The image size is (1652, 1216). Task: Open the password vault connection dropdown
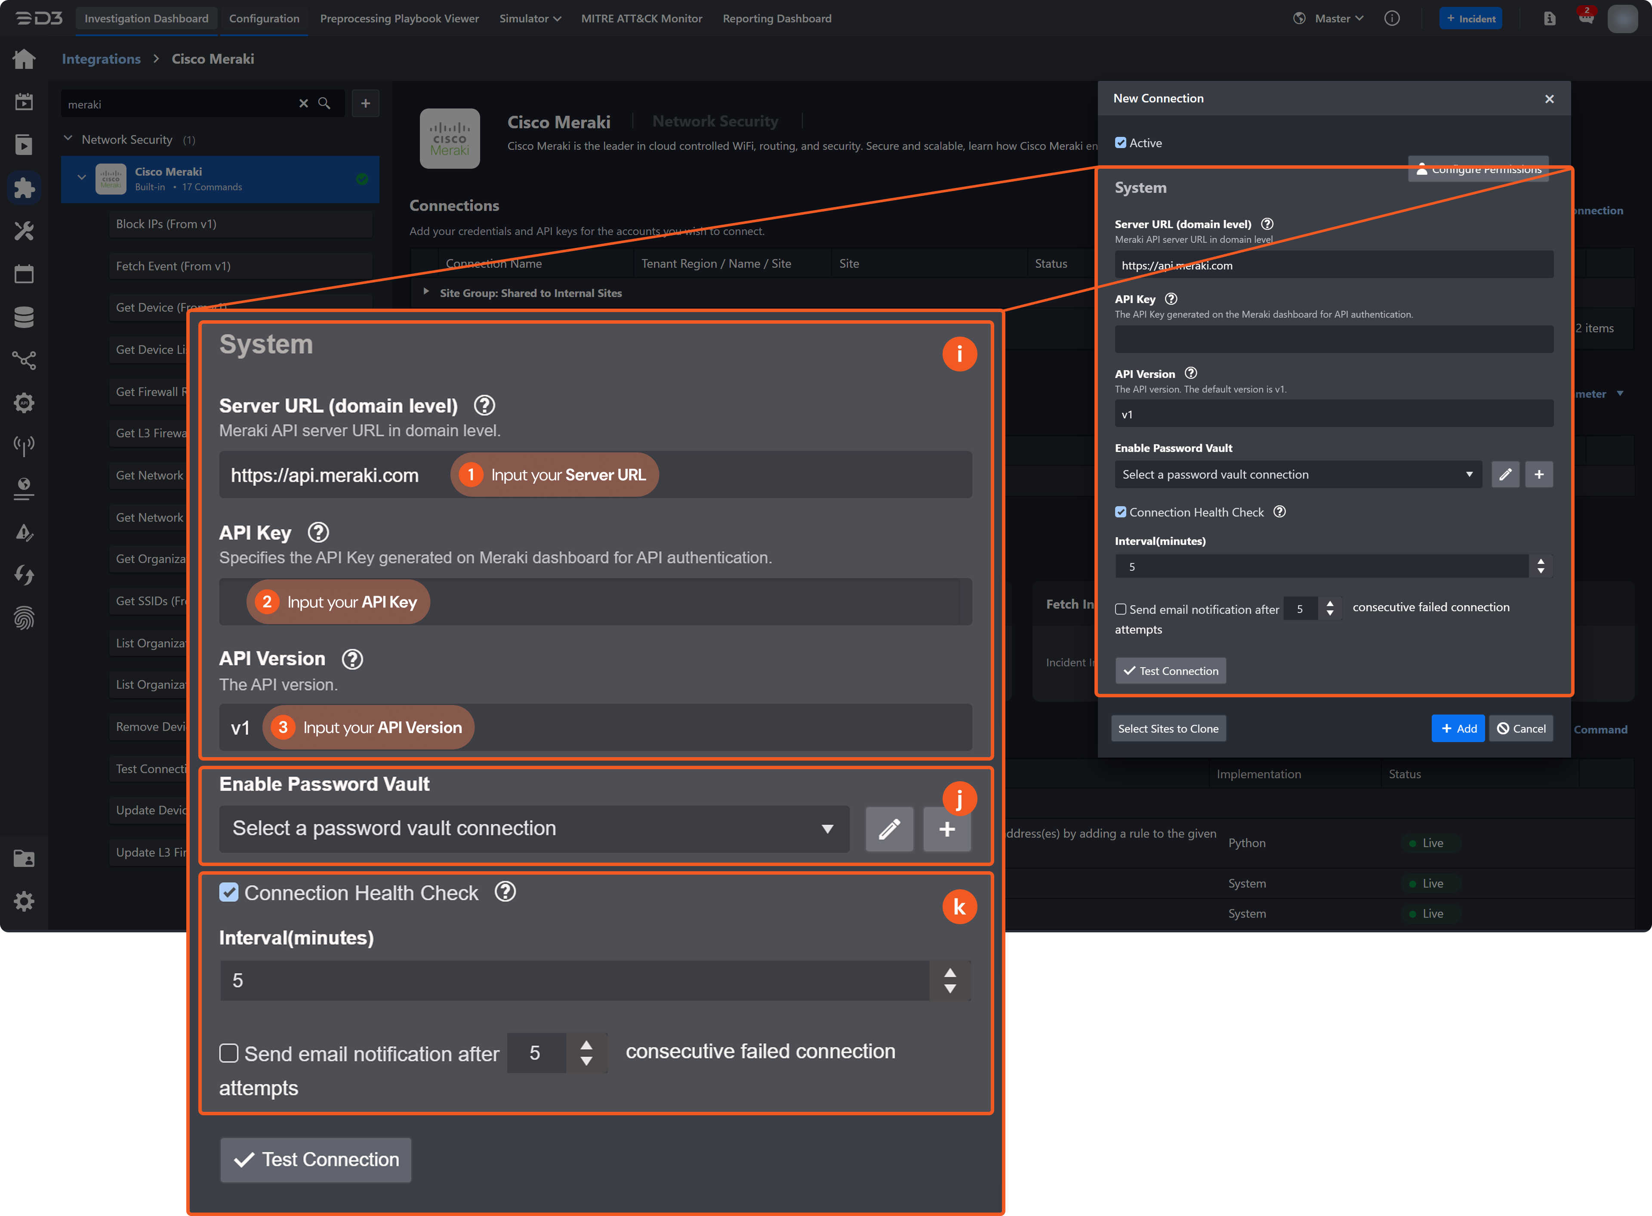pos(1298,475)
